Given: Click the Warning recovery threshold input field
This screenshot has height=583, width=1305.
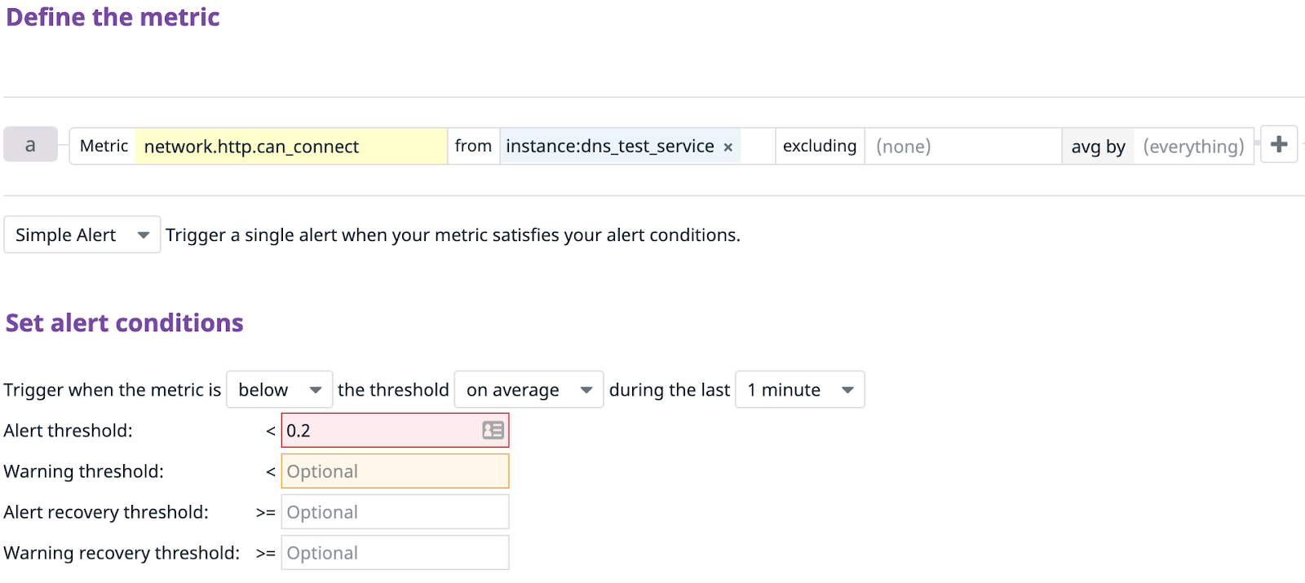Looking at the screenshot, I should [x=395, y=552].
